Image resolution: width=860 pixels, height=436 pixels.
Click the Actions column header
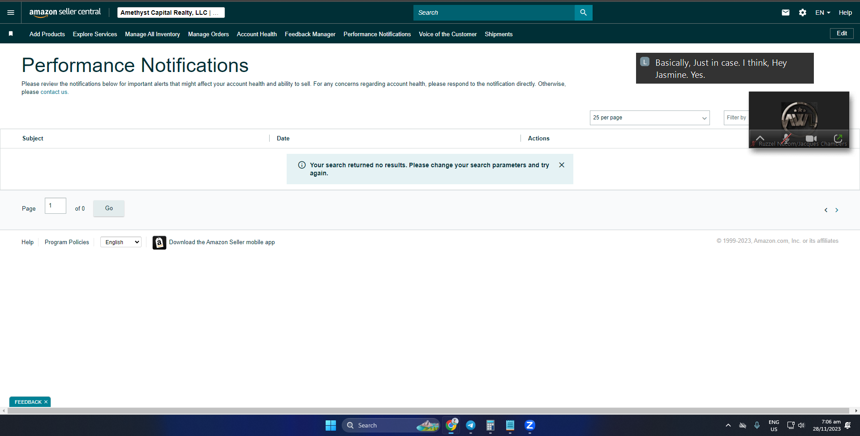click(x=538, y=139)
